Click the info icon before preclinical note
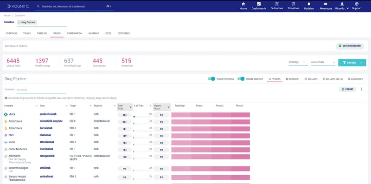 click(6, 98)
